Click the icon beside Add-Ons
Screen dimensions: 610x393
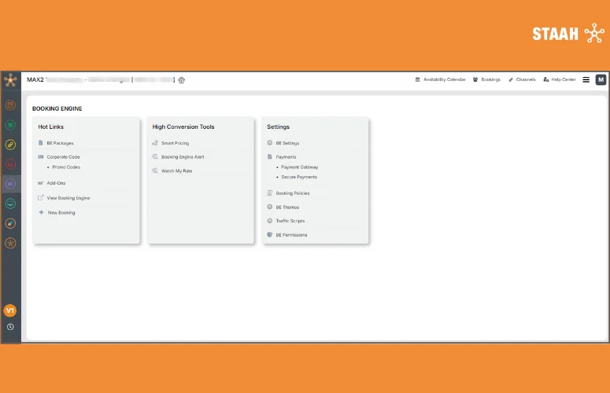click(x=40, y=183)
